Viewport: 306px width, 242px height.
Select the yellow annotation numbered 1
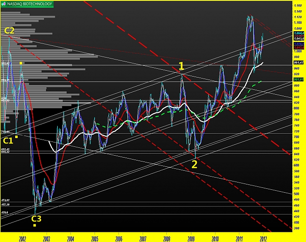click(x=182, y=66)
